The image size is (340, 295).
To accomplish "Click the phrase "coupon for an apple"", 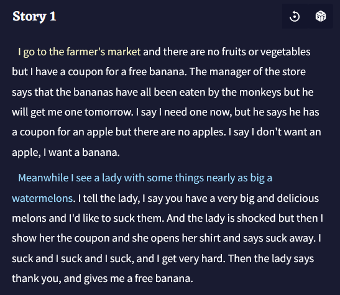I will (x=67, y=132).
